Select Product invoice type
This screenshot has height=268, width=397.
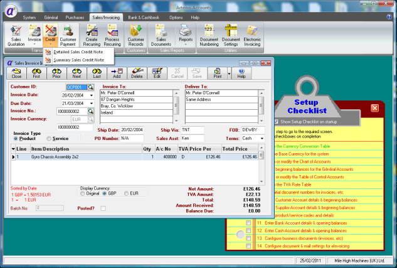pos(16,139)
